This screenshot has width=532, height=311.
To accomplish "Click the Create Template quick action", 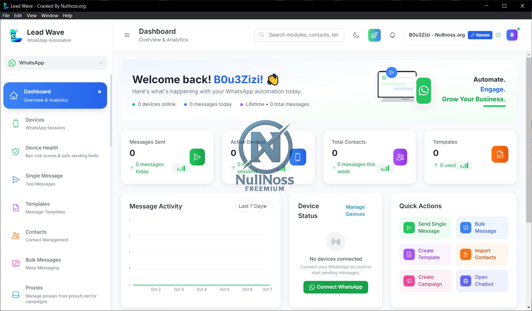I will pos(426,254).
